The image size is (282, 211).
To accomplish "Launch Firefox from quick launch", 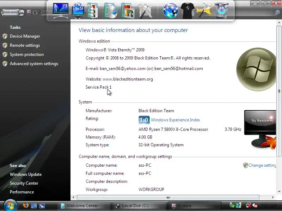I will coord(25,205).
